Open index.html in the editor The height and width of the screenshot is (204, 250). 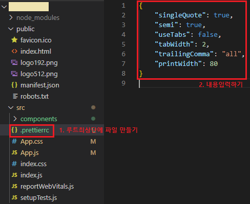36,51
